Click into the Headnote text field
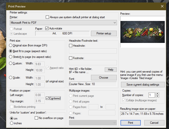 pyautogui.click(x=93, y=51)
